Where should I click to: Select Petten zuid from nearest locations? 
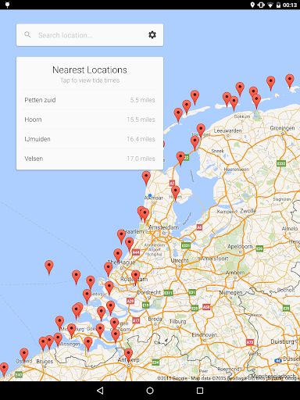pos(90,100)
